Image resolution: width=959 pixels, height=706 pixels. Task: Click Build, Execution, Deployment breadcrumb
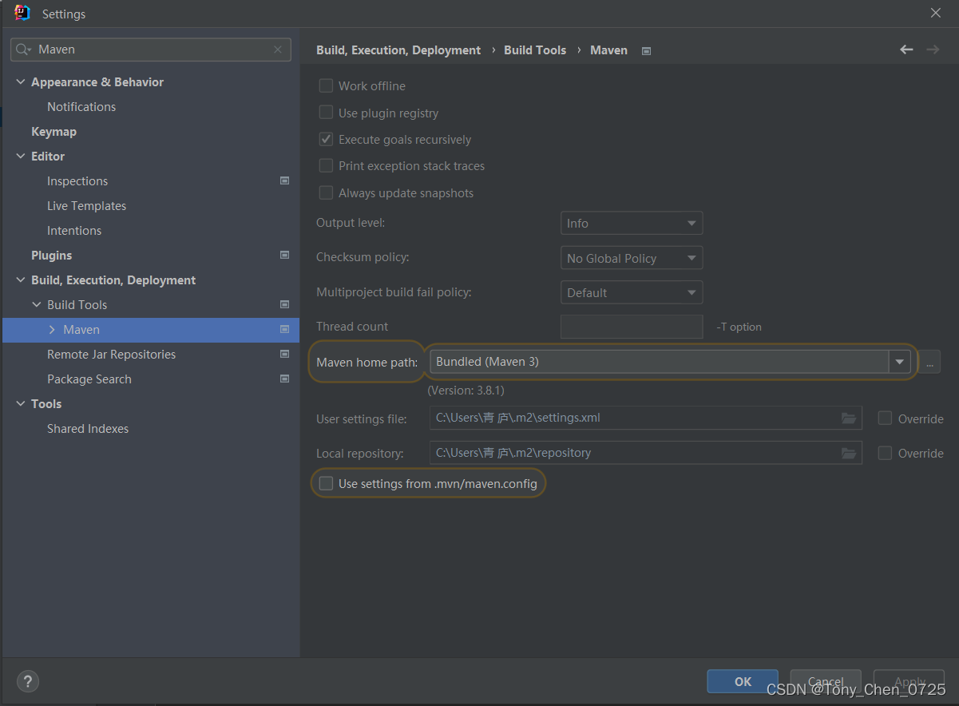[x=398, y=50]
